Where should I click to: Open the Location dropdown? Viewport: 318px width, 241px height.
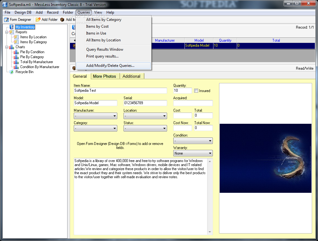coord(145,116)
